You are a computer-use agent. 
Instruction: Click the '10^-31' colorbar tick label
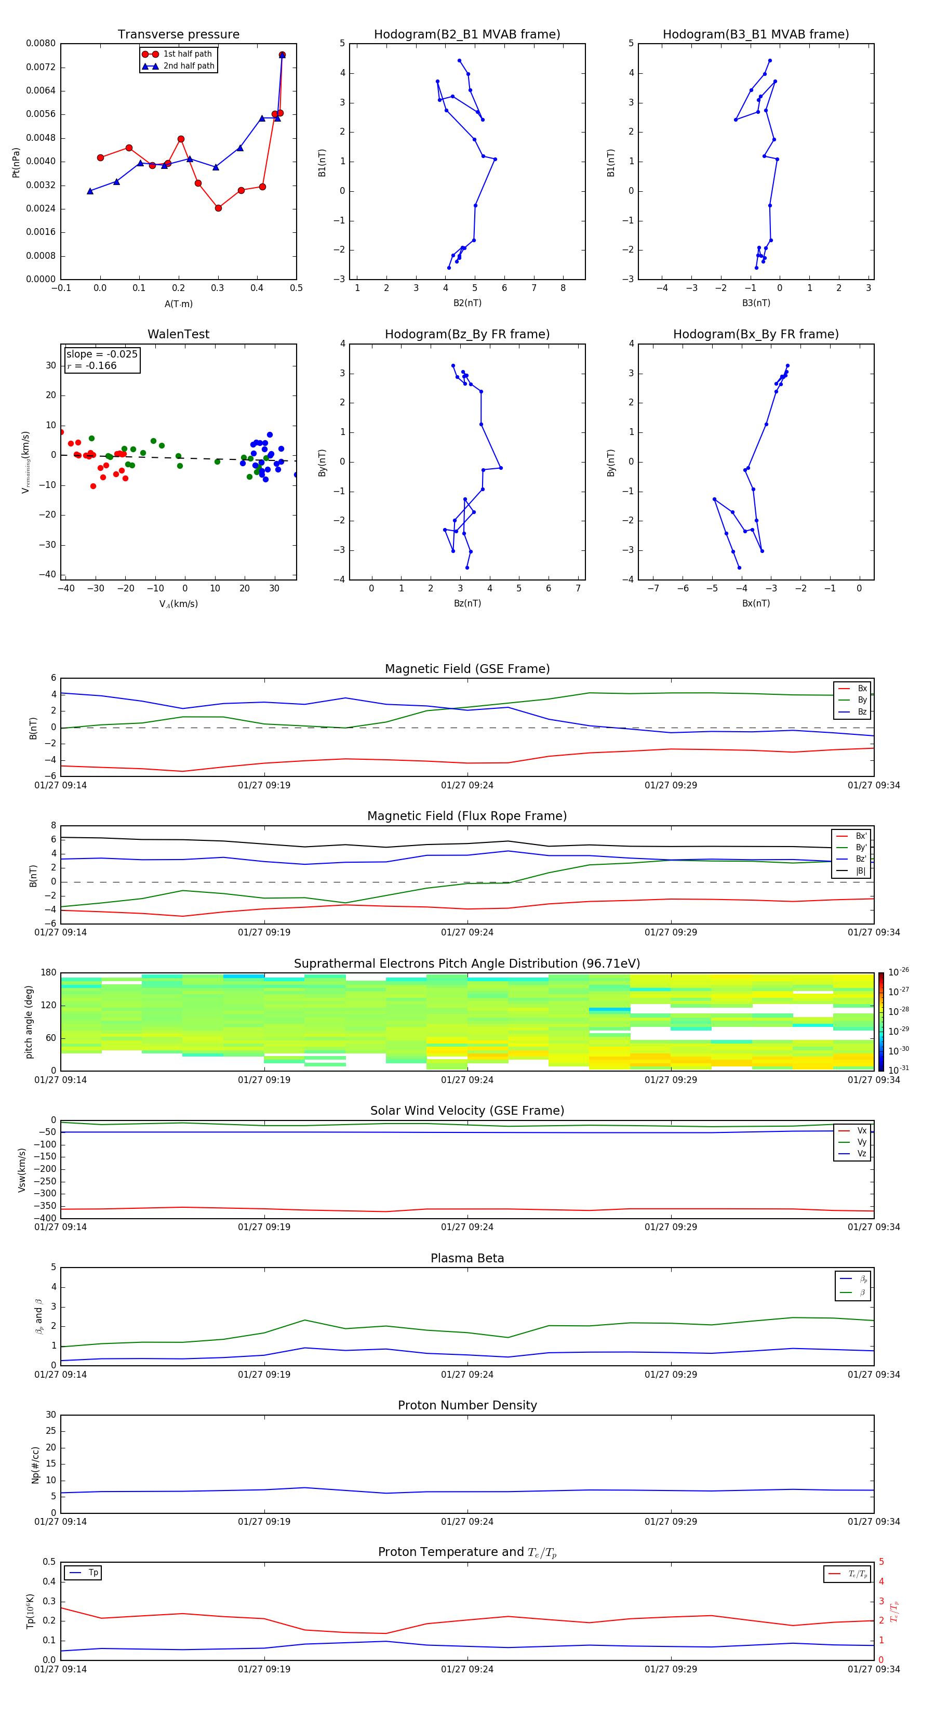[x=899, y=1070]
